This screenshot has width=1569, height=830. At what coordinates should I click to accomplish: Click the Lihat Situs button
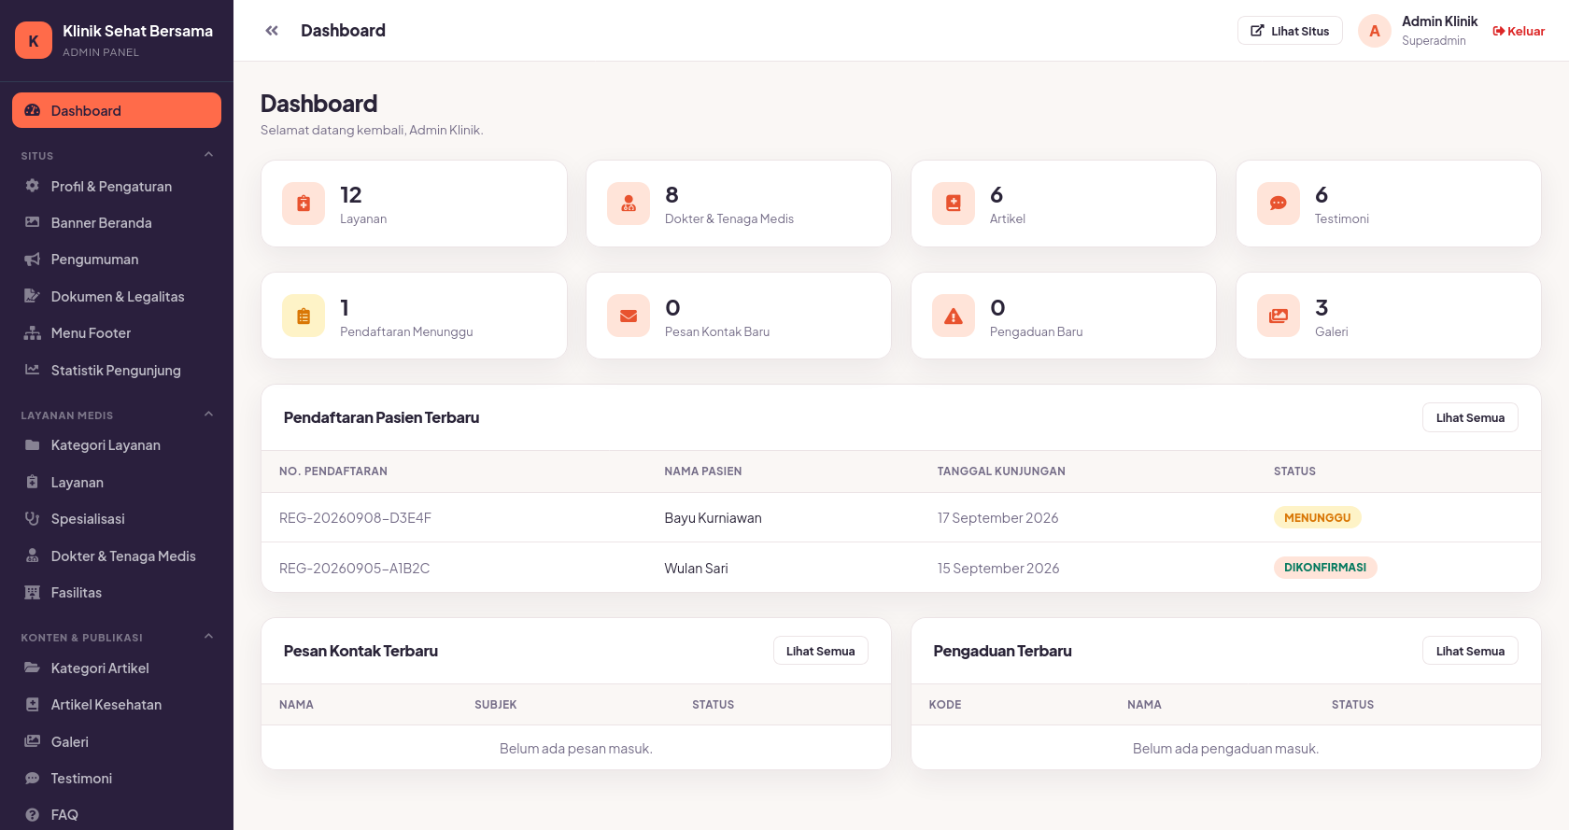(x=1290, y=31)
